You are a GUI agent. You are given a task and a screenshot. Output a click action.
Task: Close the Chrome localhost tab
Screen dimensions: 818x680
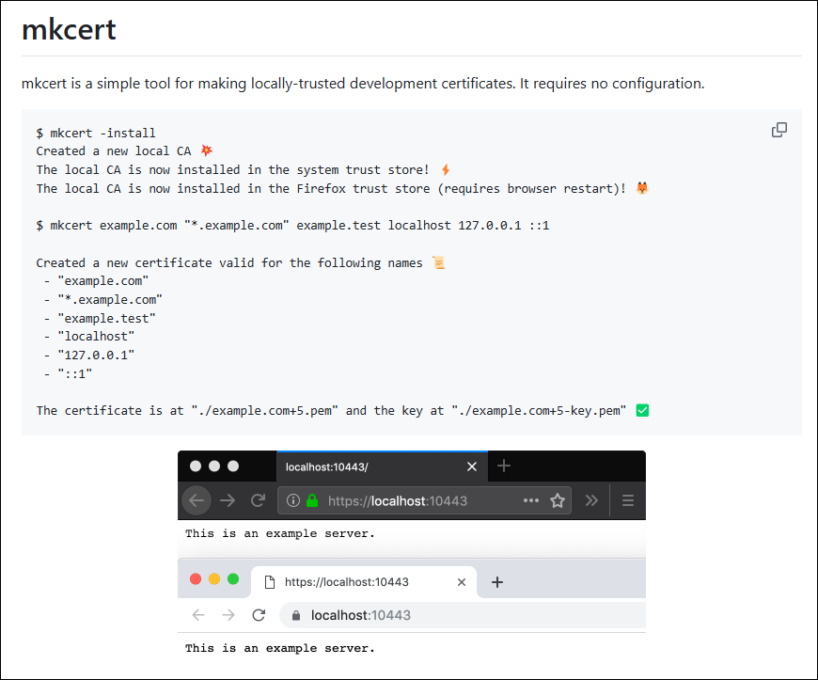461,582
